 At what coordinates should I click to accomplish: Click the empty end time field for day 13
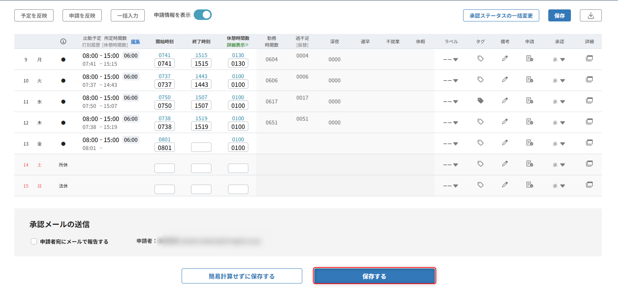[201, 147]
